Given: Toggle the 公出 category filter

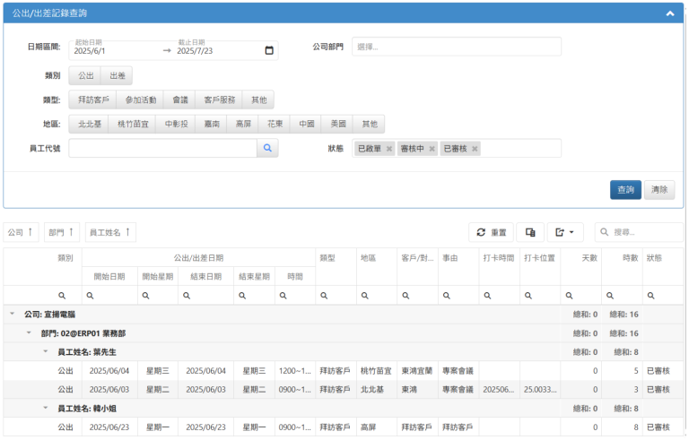Looking at the screenshot, I should [85, 75].
